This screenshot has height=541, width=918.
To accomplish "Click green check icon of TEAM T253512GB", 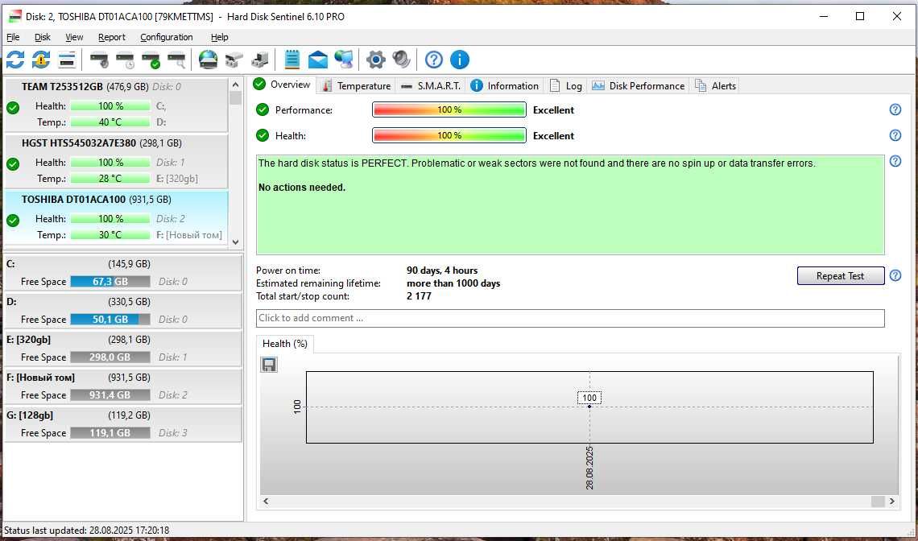I will 13,108.
